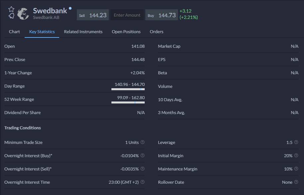Click the Market Cap label

(169, 46)
